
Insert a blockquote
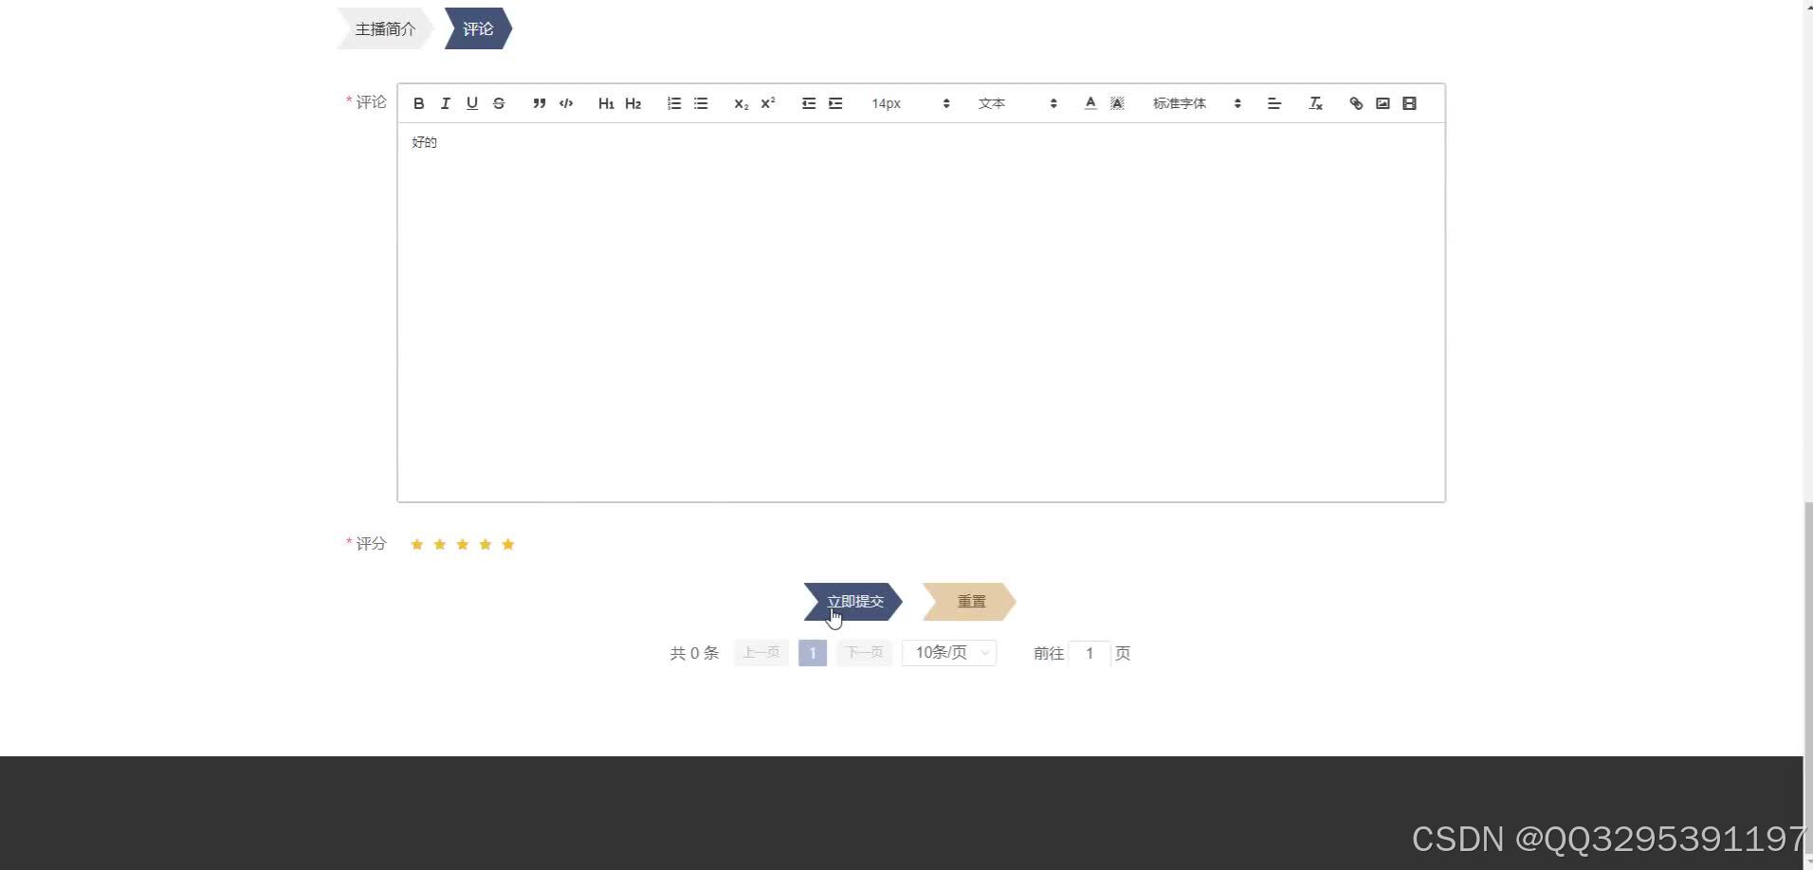(539, 103)
